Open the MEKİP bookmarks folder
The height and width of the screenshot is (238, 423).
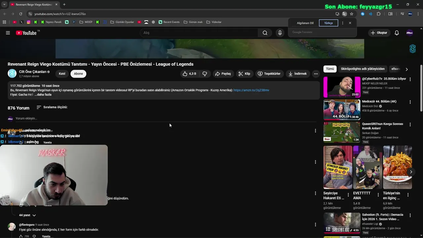[x=85, y=22]
